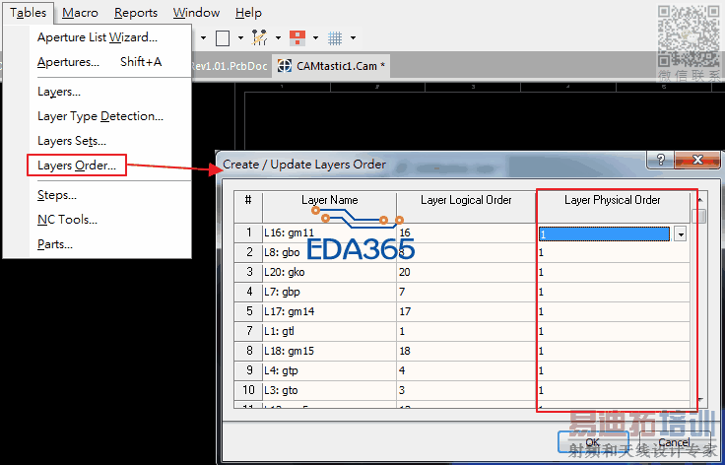Click the measure/route tool icon

(259, 37)
